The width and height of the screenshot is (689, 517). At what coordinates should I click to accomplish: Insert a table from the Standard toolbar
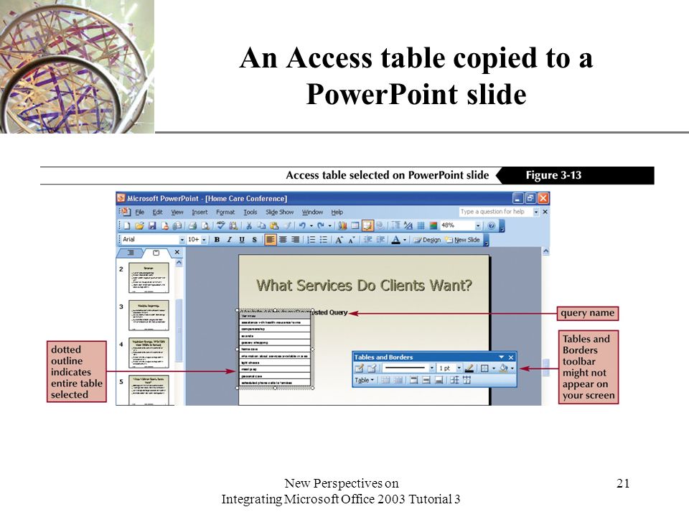355,226
